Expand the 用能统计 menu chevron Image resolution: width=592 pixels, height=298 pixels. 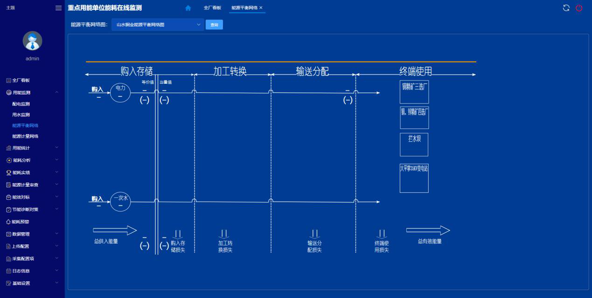[x=57, y=148]
